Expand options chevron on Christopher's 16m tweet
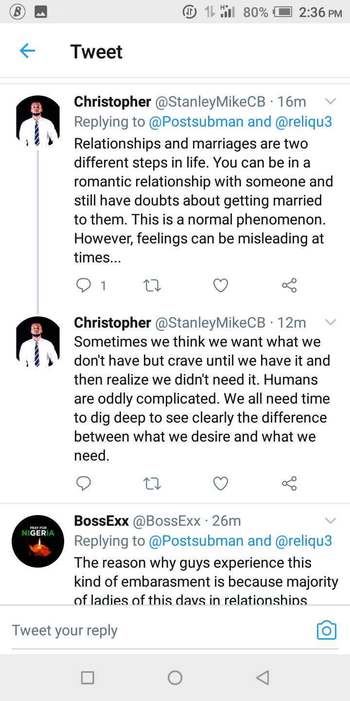Screen dimensions: 350x701 click(330, 102)
